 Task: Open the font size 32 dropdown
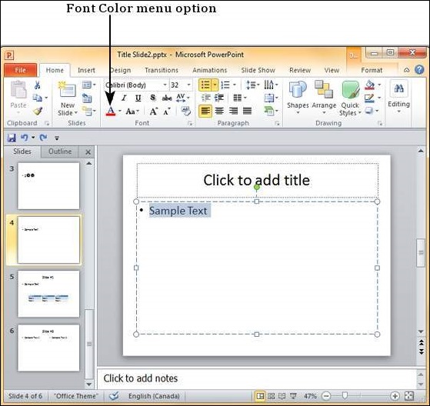(188, 85)
